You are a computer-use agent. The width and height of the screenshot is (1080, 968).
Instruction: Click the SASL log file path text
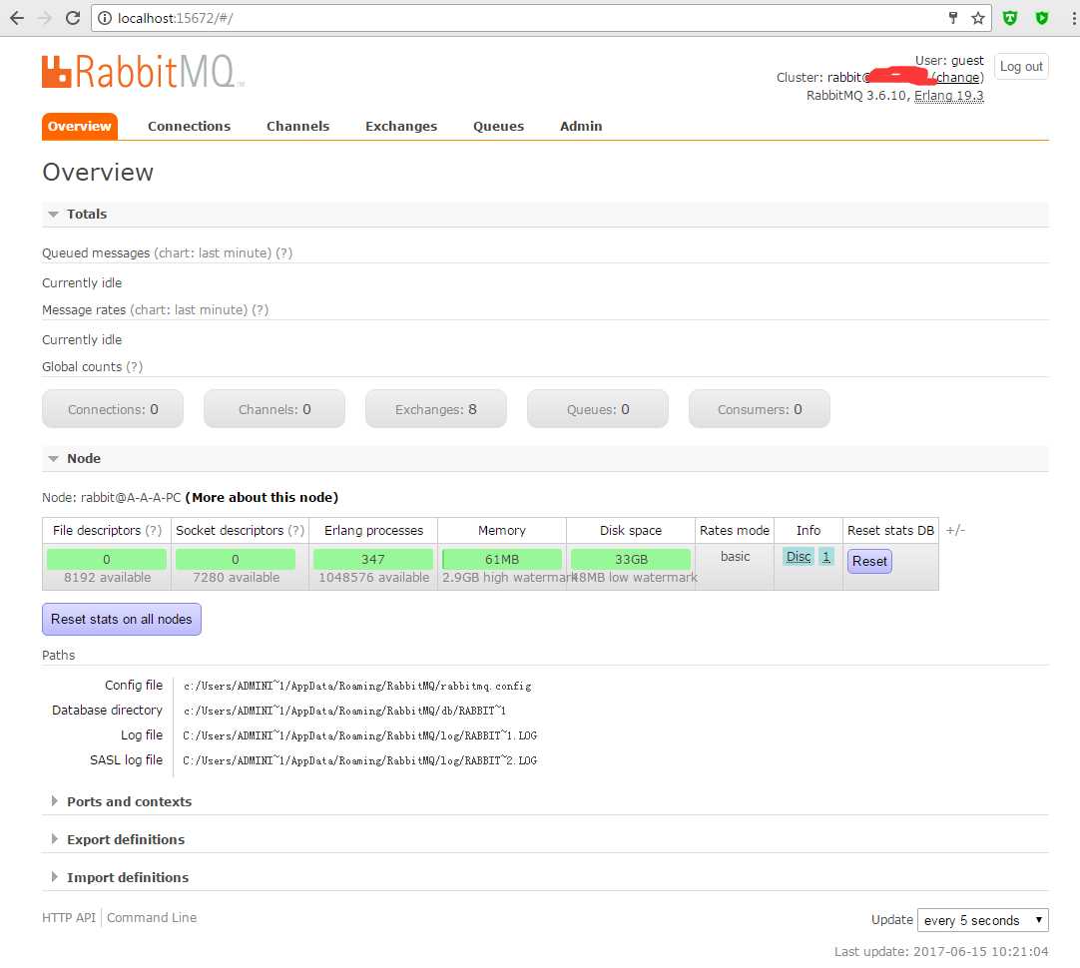(359, 760)
